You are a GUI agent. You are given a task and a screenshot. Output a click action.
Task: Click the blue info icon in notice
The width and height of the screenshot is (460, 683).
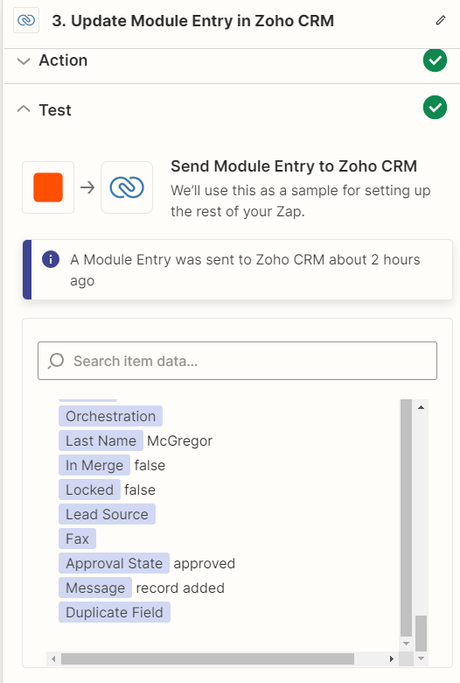(51, 259)
